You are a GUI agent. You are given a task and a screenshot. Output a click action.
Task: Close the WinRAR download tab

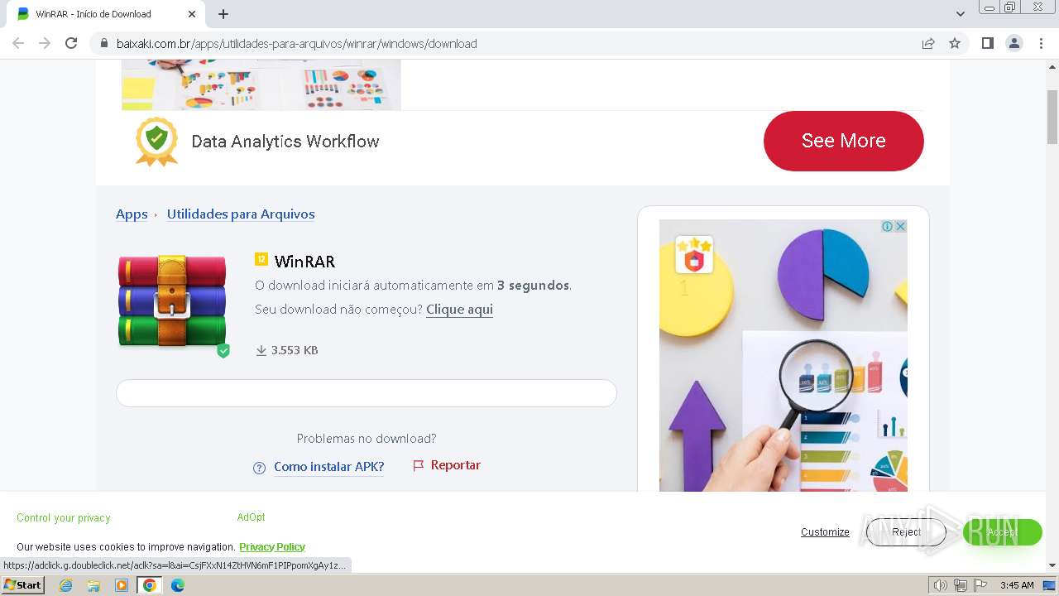click(x=192, y=14)
